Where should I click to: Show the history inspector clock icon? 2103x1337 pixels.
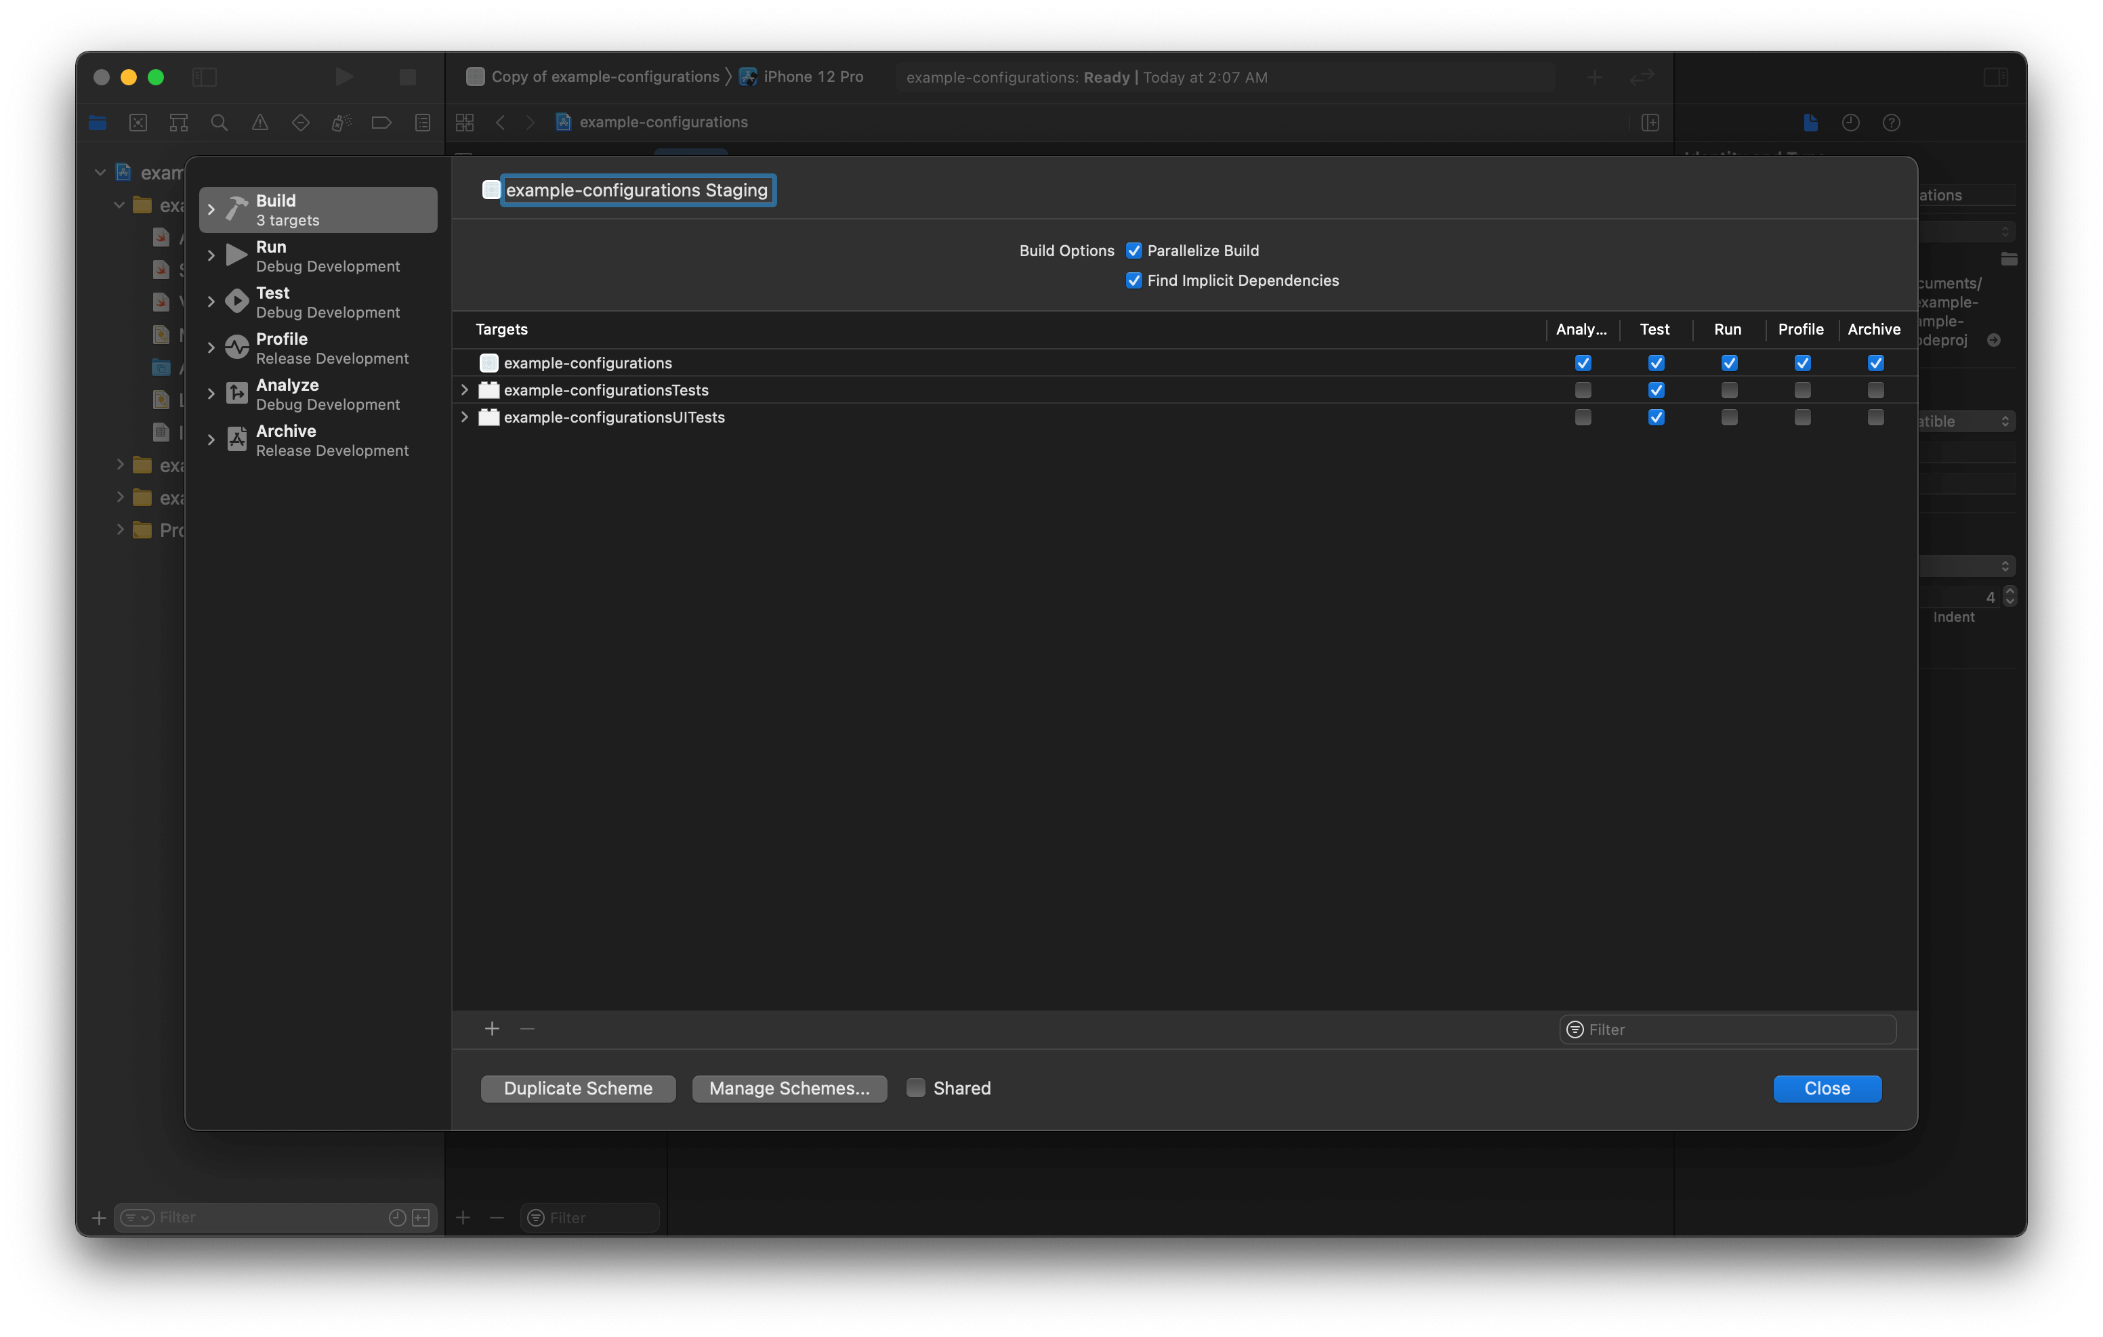pos(1850,123)
